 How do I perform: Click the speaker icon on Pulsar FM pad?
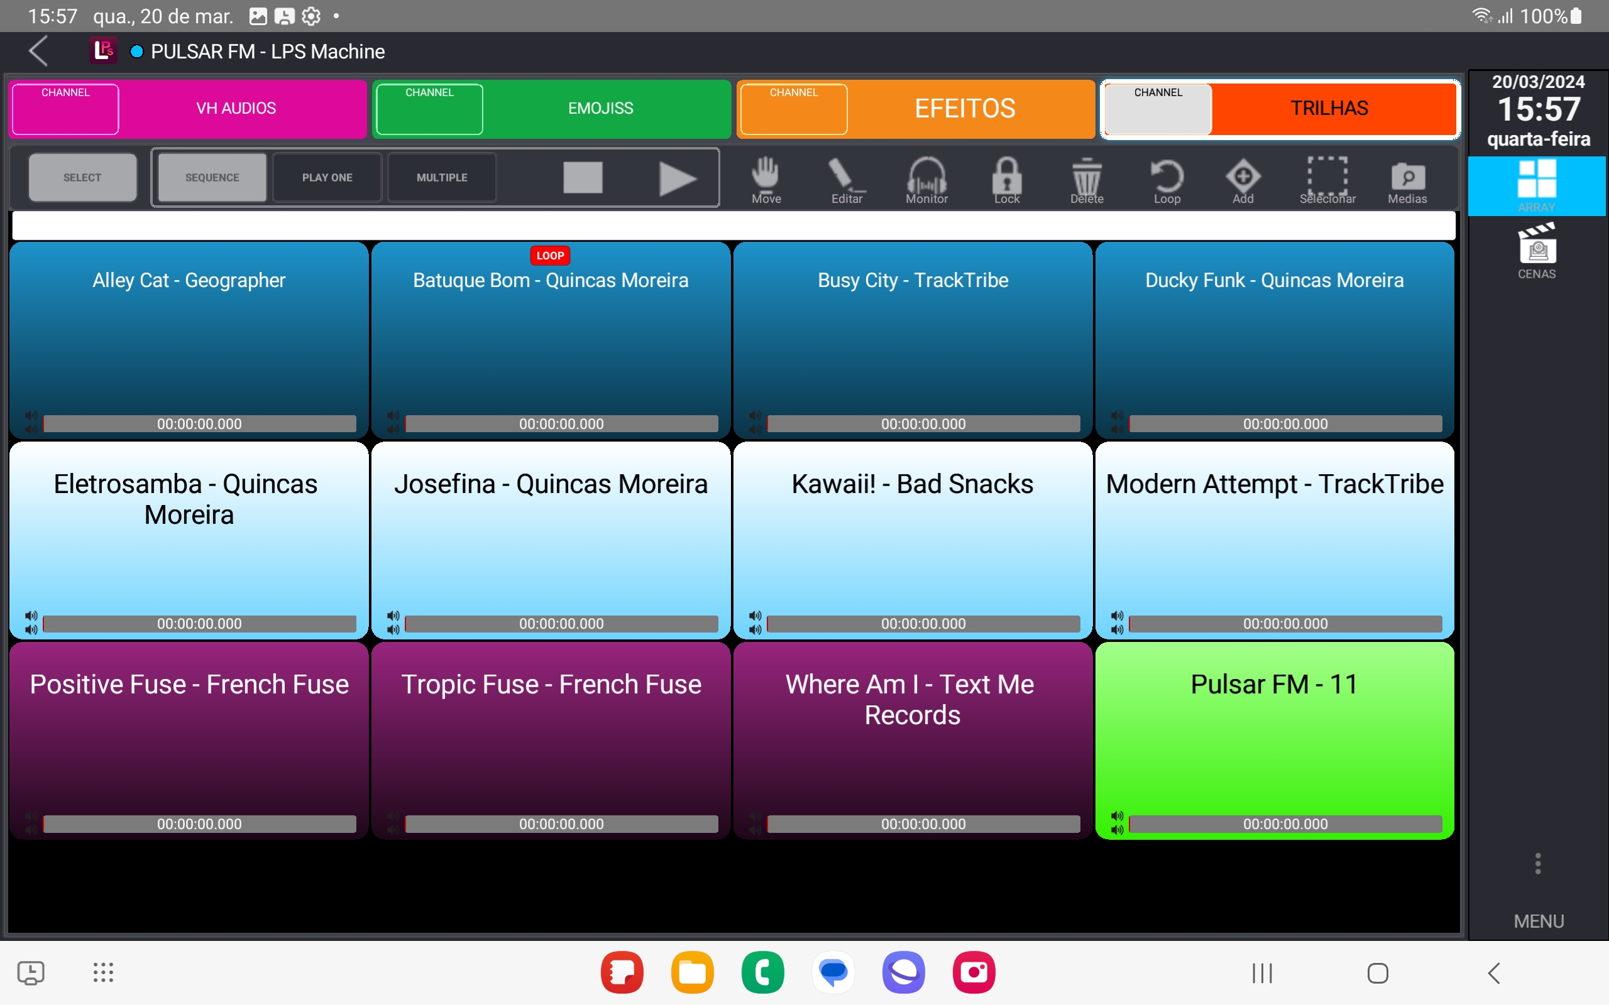(x=1117, y=823)
